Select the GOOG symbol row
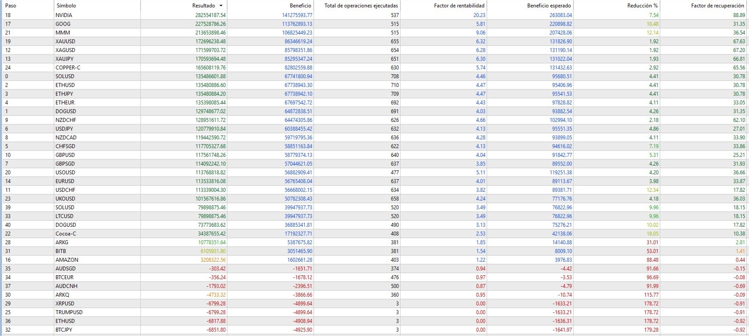Image resolution: width=749 pixels, height=336 pixels. point(374,24)
